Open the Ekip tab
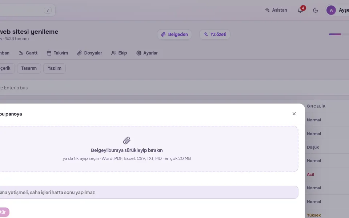This screenshot has width=349, height=218. point(119,53)
